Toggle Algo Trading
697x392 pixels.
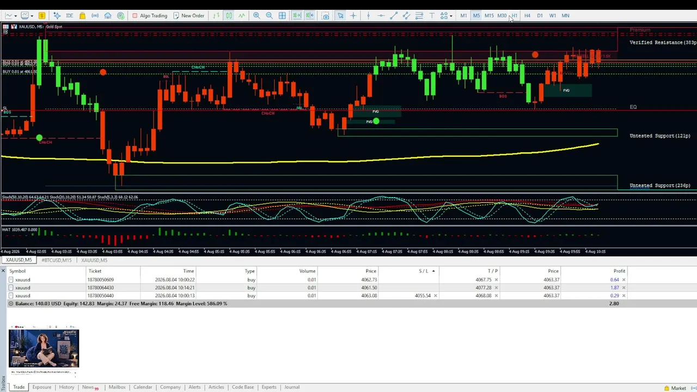click(x=150, y=16)
